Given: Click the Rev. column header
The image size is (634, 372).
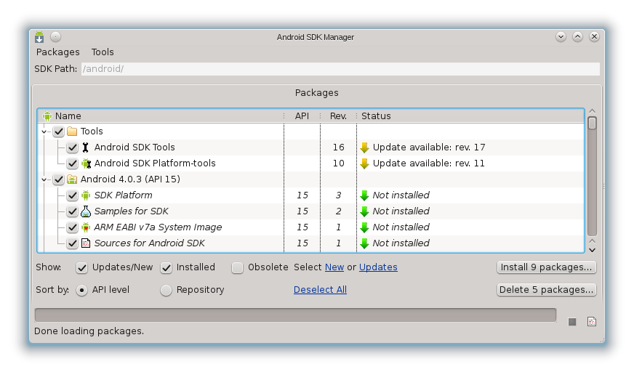Looking at the screenshot, I should point(338,116).
